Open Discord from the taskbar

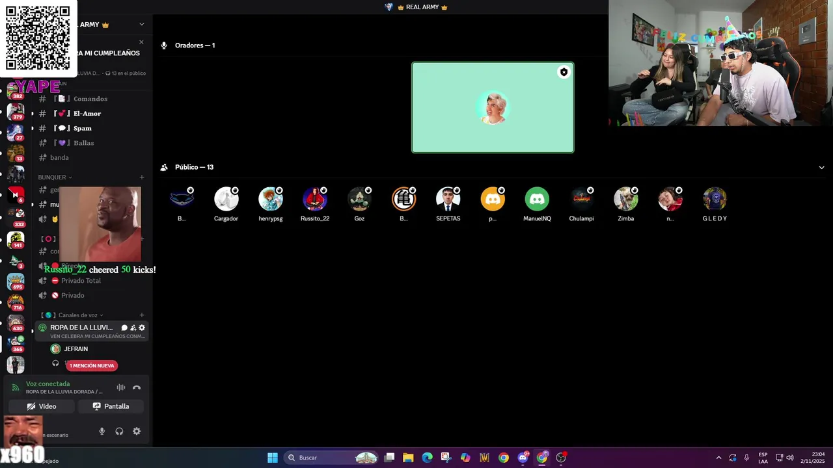pyautogui.click(x=523, y=458)
